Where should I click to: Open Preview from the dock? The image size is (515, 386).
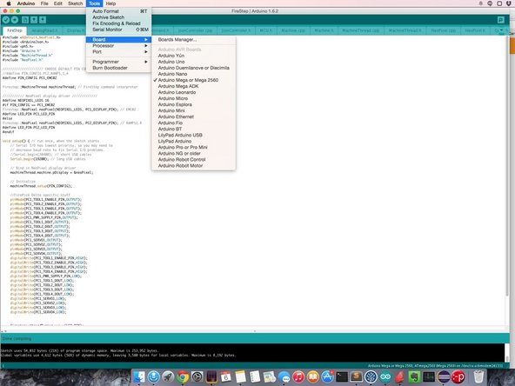270,376
